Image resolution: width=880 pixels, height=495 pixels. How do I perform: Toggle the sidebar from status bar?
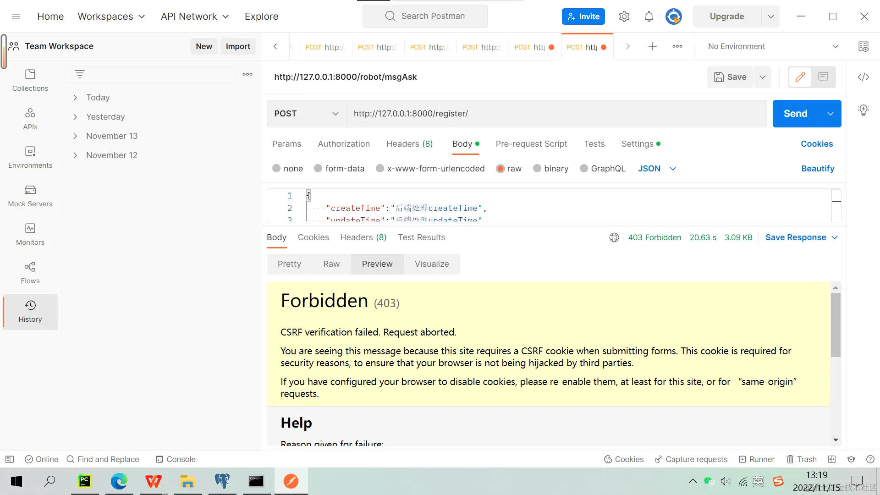coord(10,459)
